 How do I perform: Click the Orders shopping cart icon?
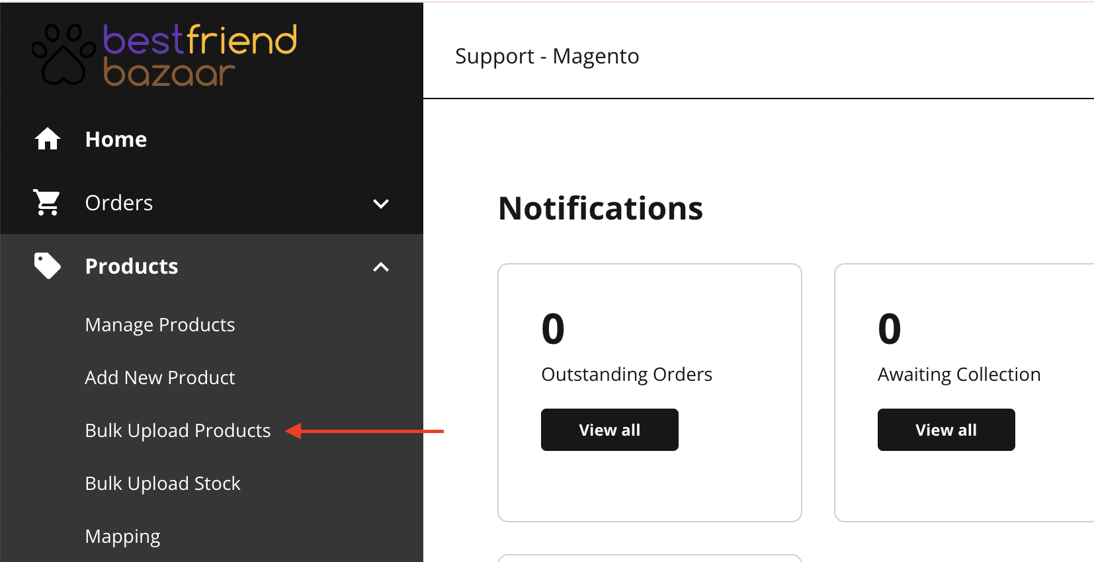[x=47, y=203]
